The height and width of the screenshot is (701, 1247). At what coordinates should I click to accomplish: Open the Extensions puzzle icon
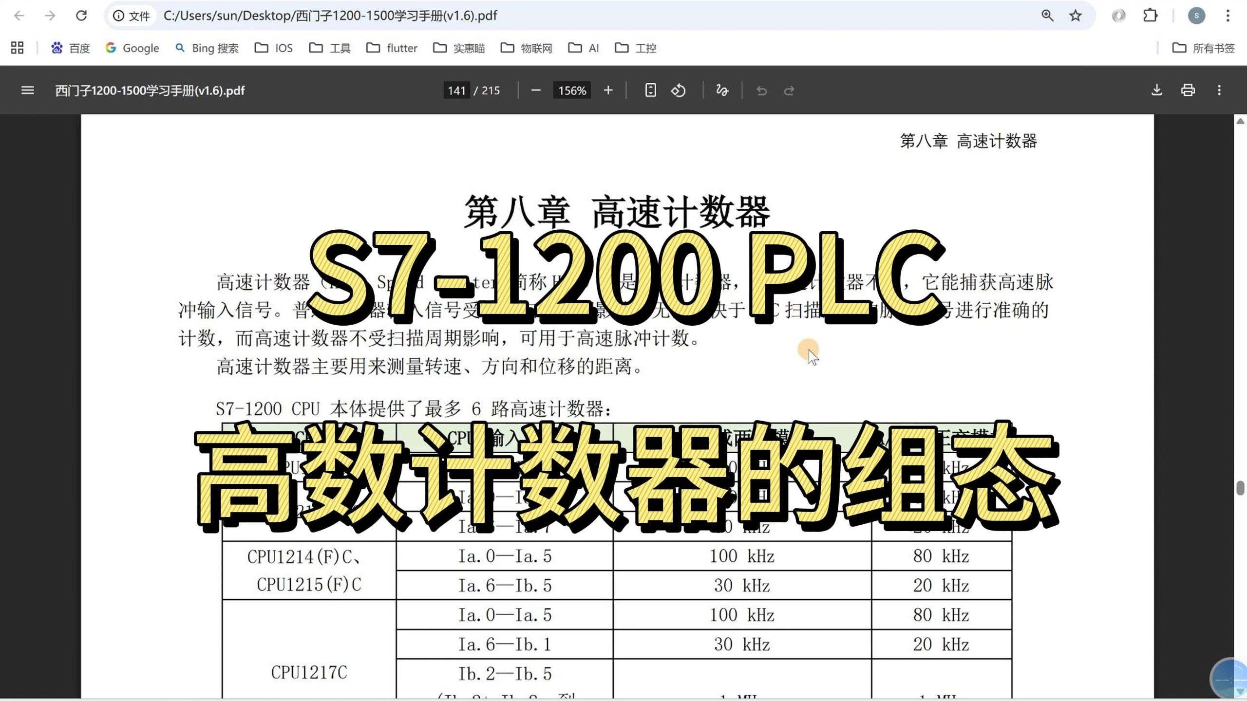pos(1150,16)
